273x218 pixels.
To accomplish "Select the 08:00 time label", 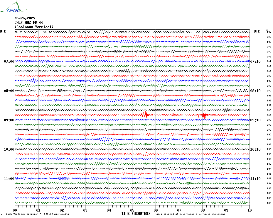I will (x=9, y=91).
